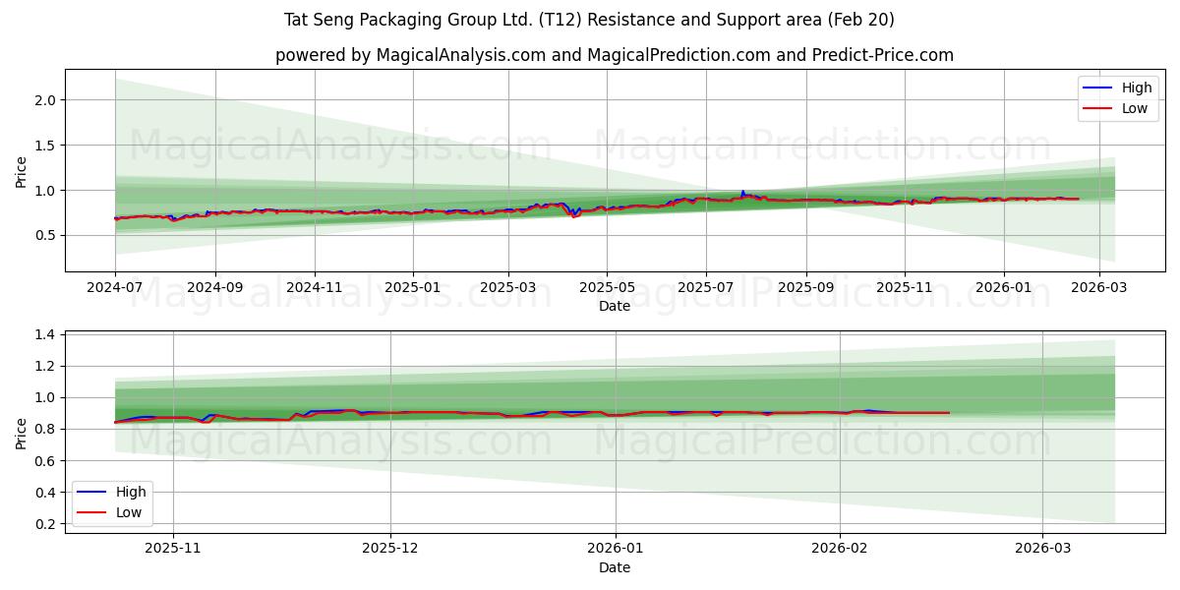Click the '2024-07' tick label

coord(115,288)
